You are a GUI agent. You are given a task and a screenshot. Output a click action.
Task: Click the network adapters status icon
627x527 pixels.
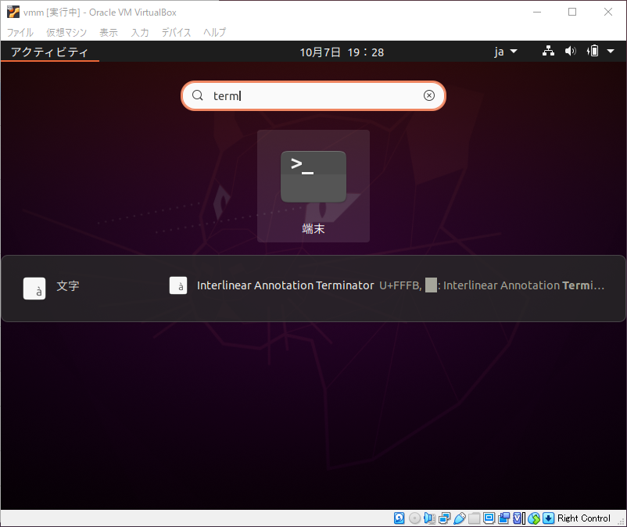pos(444,518)
